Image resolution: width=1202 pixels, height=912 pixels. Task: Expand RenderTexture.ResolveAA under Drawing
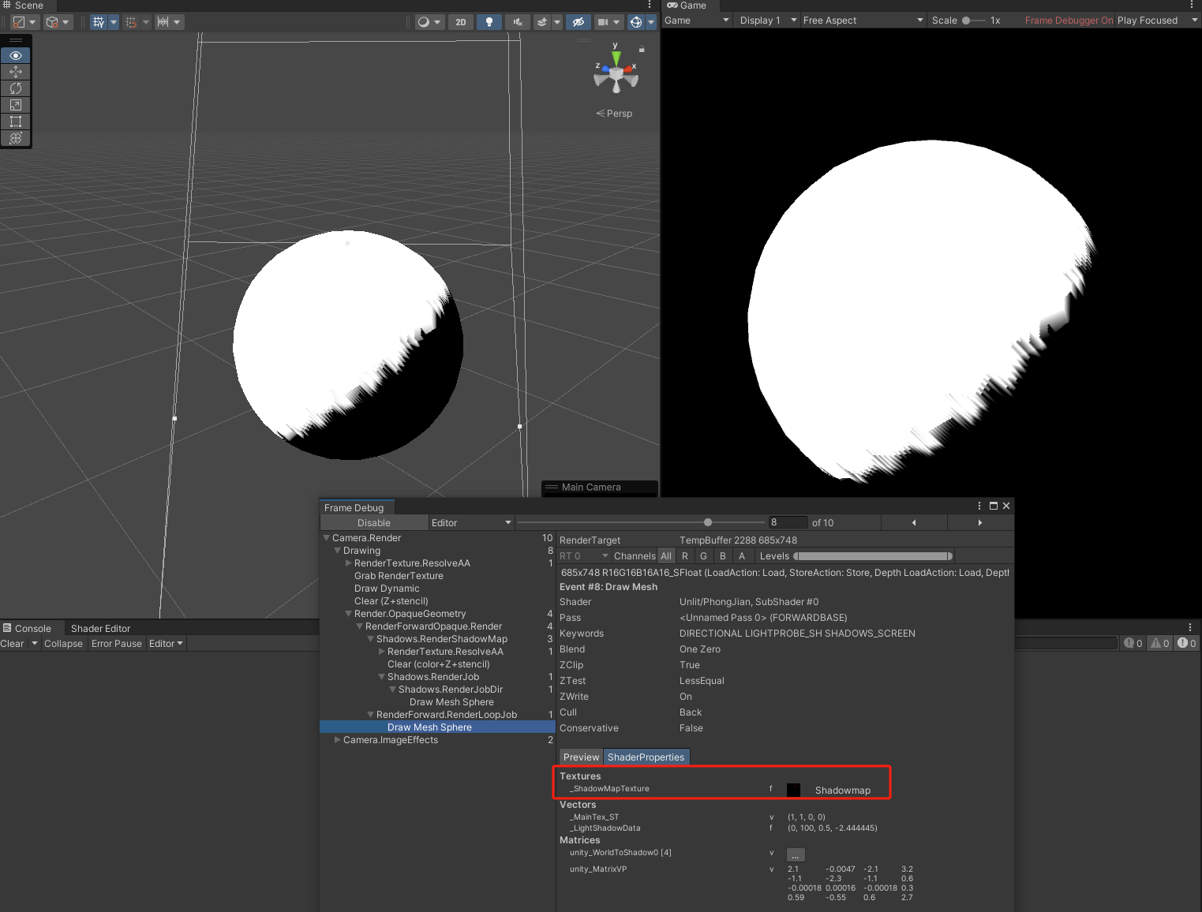(x=349, y=563)
